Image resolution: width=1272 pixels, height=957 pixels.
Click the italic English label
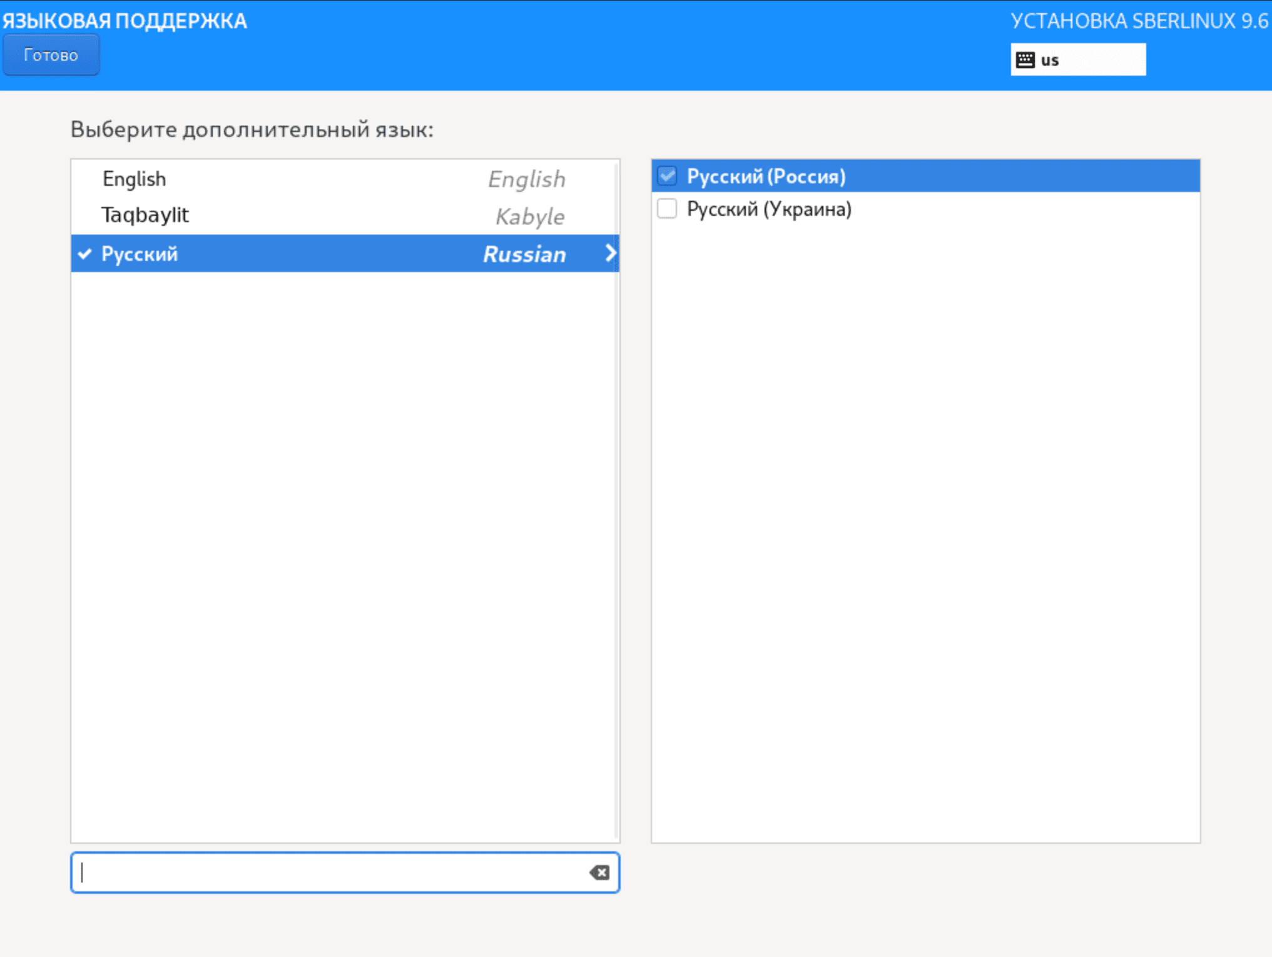(527, 180)
